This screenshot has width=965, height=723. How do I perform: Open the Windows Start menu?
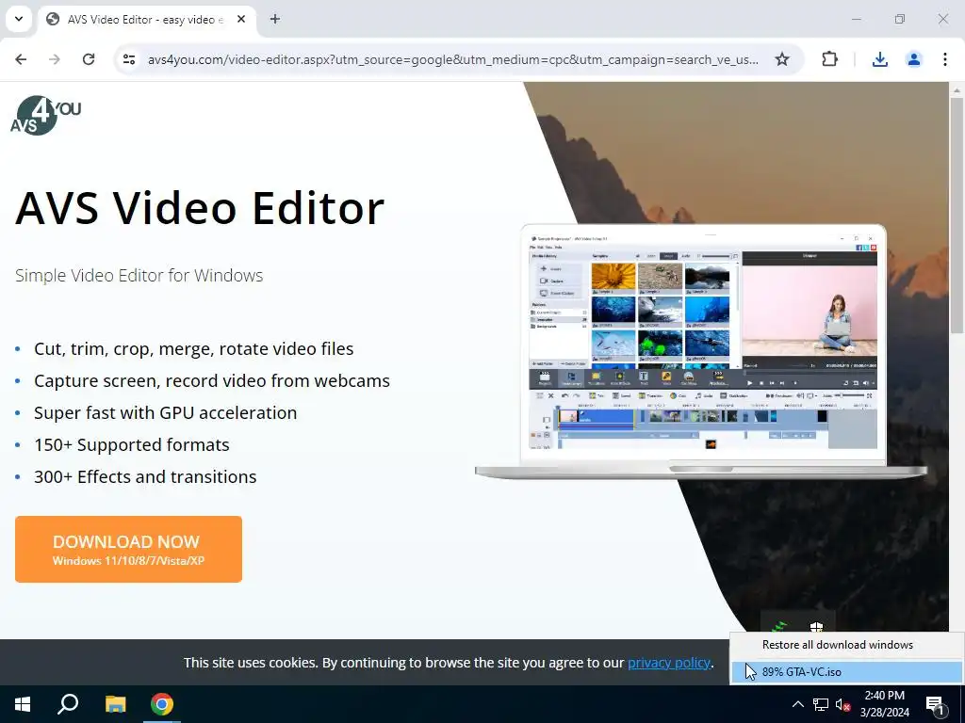click(23, 704)
